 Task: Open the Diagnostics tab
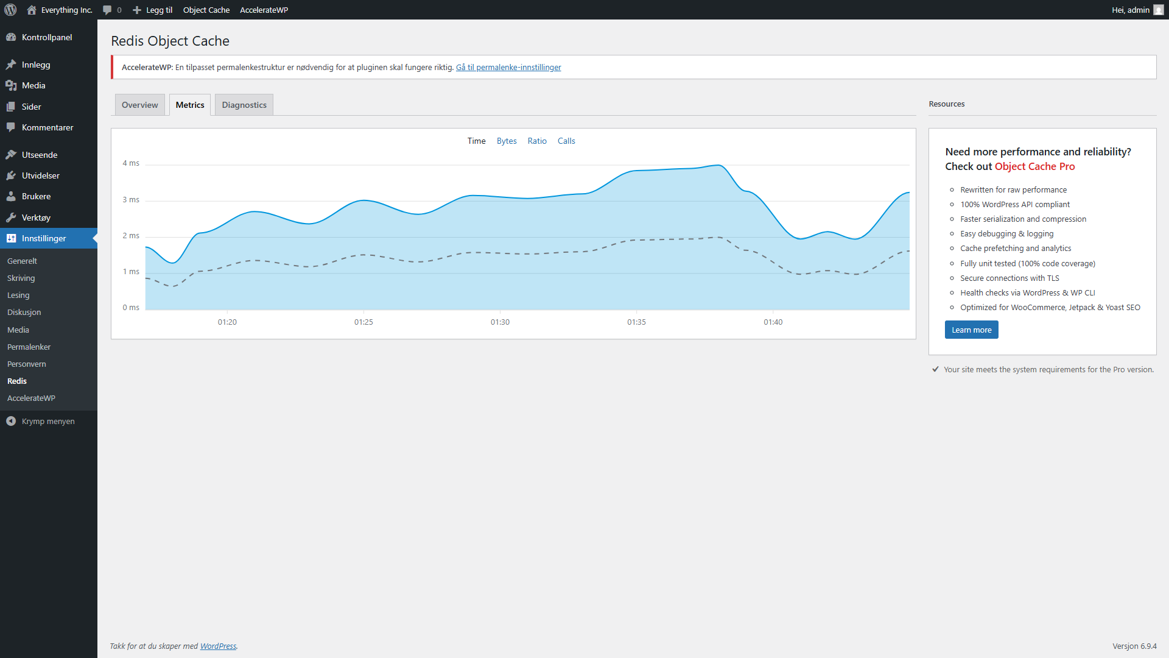[x=244, y=105]
